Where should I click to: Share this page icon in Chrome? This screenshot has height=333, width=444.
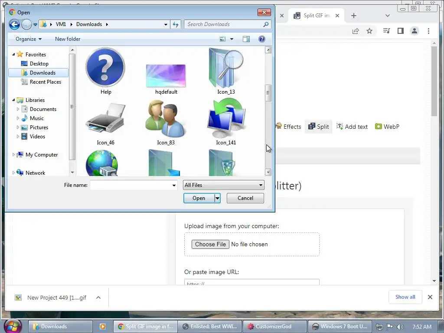pos(356,31)
